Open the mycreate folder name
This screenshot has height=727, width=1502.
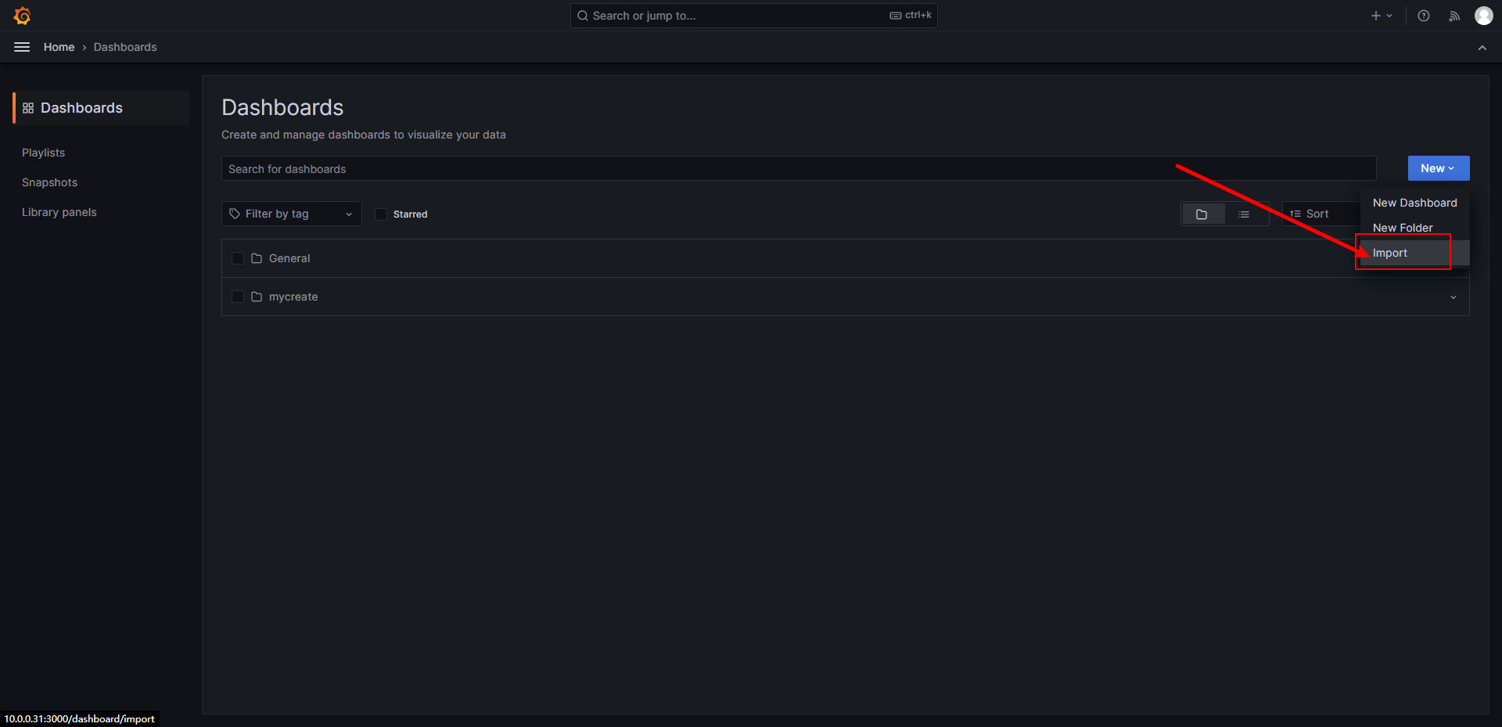point(293,297)
